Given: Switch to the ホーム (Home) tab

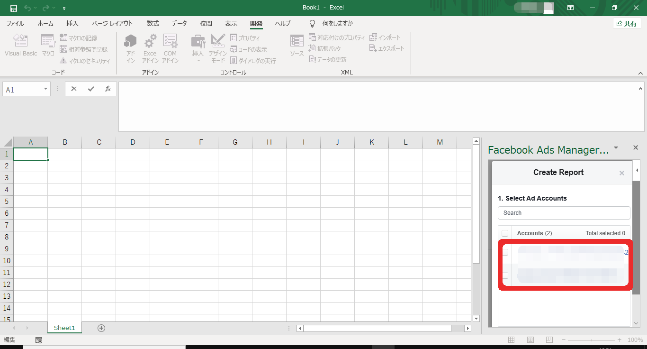Looking at the screenshot, I should tap(45, 23).
